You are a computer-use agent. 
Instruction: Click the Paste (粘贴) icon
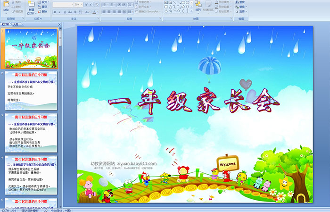tap(6, 5)
